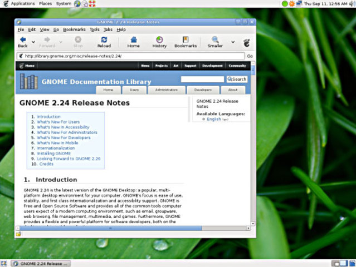The width and height of the screenshot is (356, 267).
Task: Click the GNOME foot spinner icon
Action: 247,43
